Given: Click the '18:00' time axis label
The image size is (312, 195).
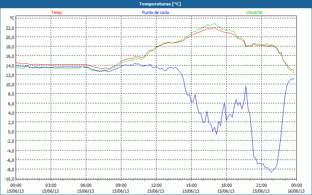Looking at the screenshot, I should point(226,186).
